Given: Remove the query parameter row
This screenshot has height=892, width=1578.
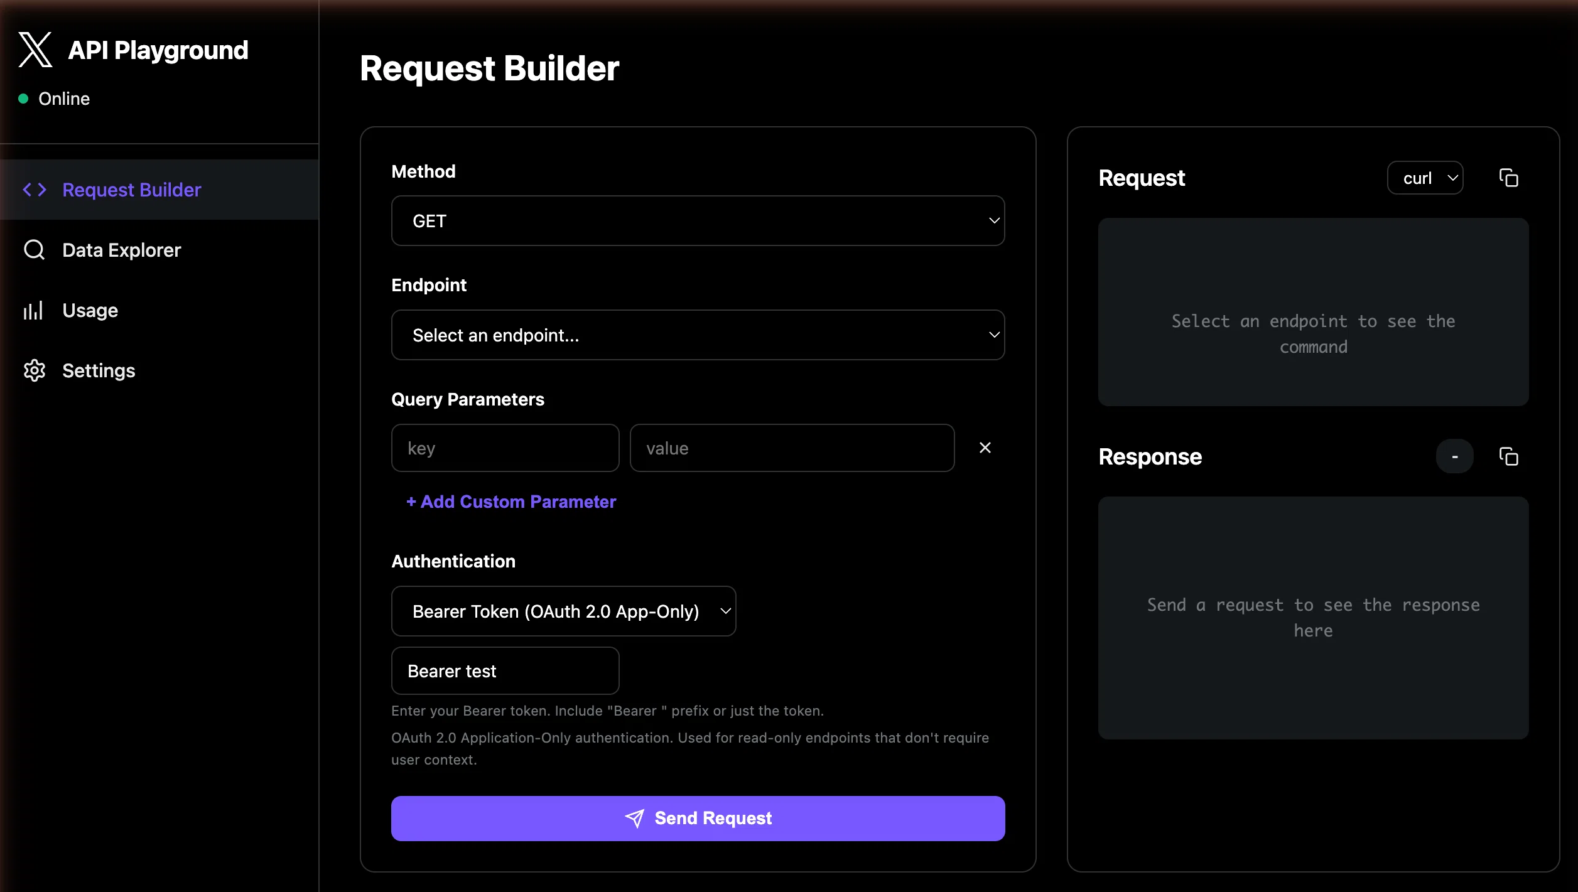Looking at the screenshot, I should click(x=985, y=448).
